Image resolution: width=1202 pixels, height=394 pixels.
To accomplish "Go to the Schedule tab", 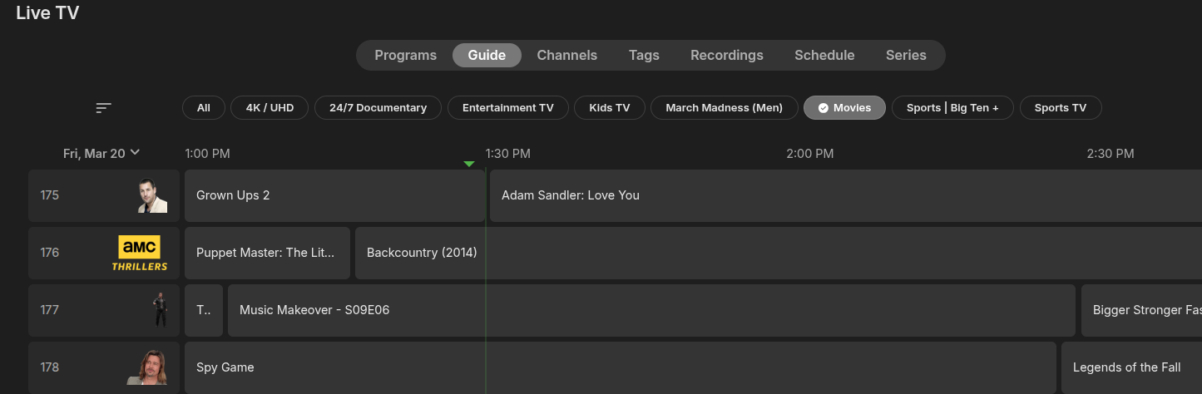I will pyautogui.click(x=824, y=56).
